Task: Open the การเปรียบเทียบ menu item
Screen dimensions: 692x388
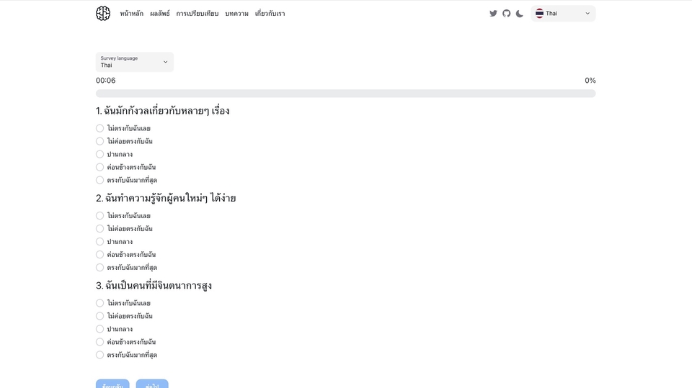Action: 198,14
